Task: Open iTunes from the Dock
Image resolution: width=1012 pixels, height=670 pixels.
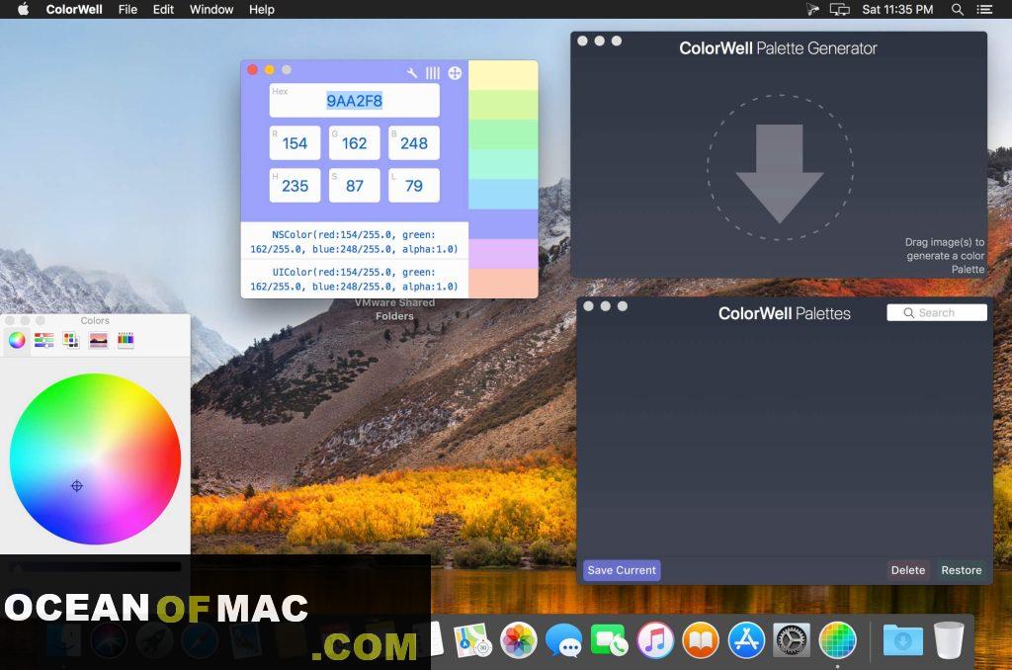Action: point(655,641)
